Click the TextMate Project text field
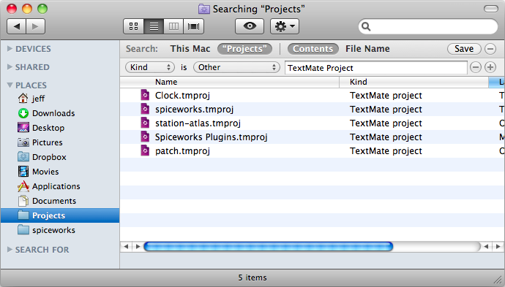Screen dimensions: 505x287 pyautogui.click(x=376, y=68)
